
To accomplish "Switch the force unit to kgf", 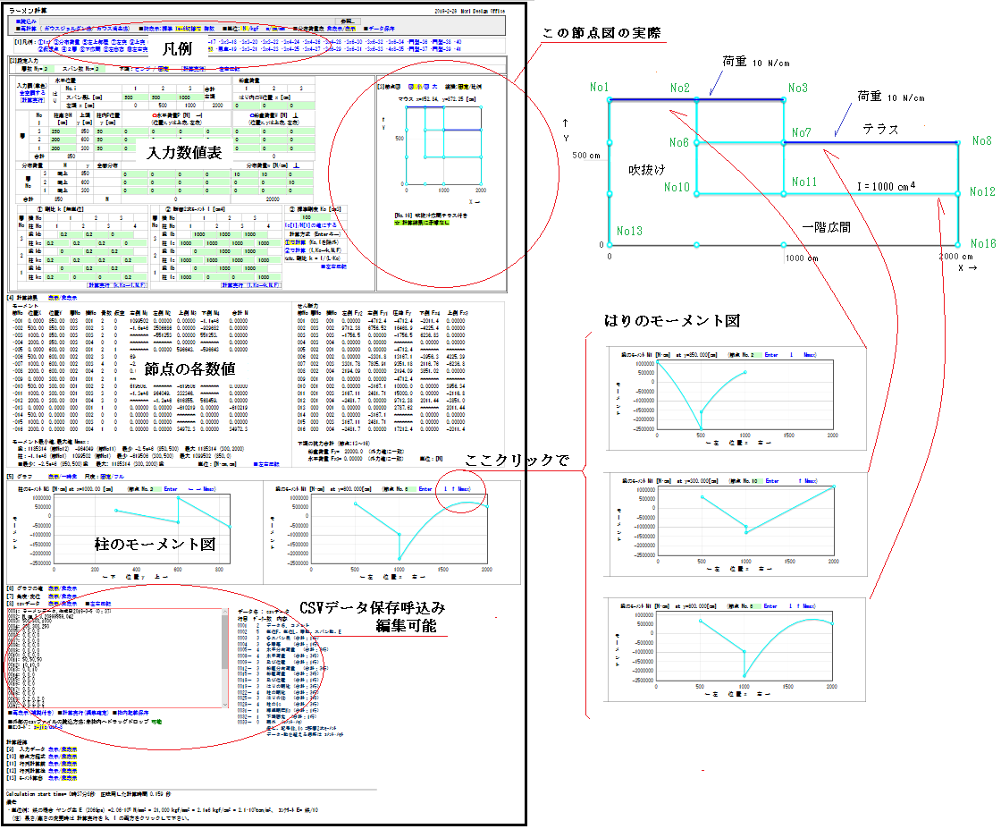I will coord(253,29).
